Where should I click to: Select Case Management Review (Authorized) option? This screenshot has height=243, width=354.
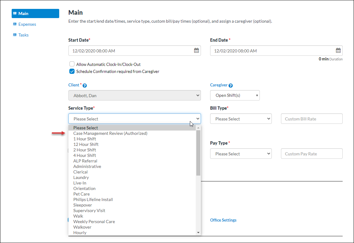(110, 133)
